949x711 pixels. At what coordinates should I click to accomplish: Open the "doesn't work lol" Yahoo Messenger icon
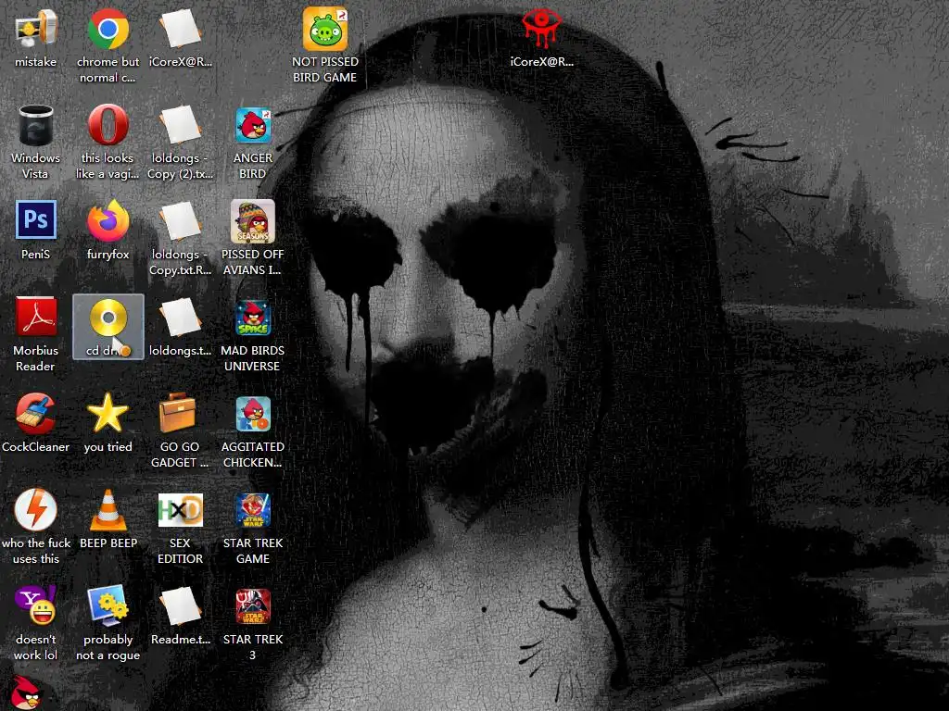point(36,605)
